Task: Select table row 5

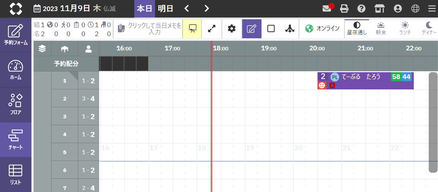Action: pyautogui.click(x=65, y=152)
